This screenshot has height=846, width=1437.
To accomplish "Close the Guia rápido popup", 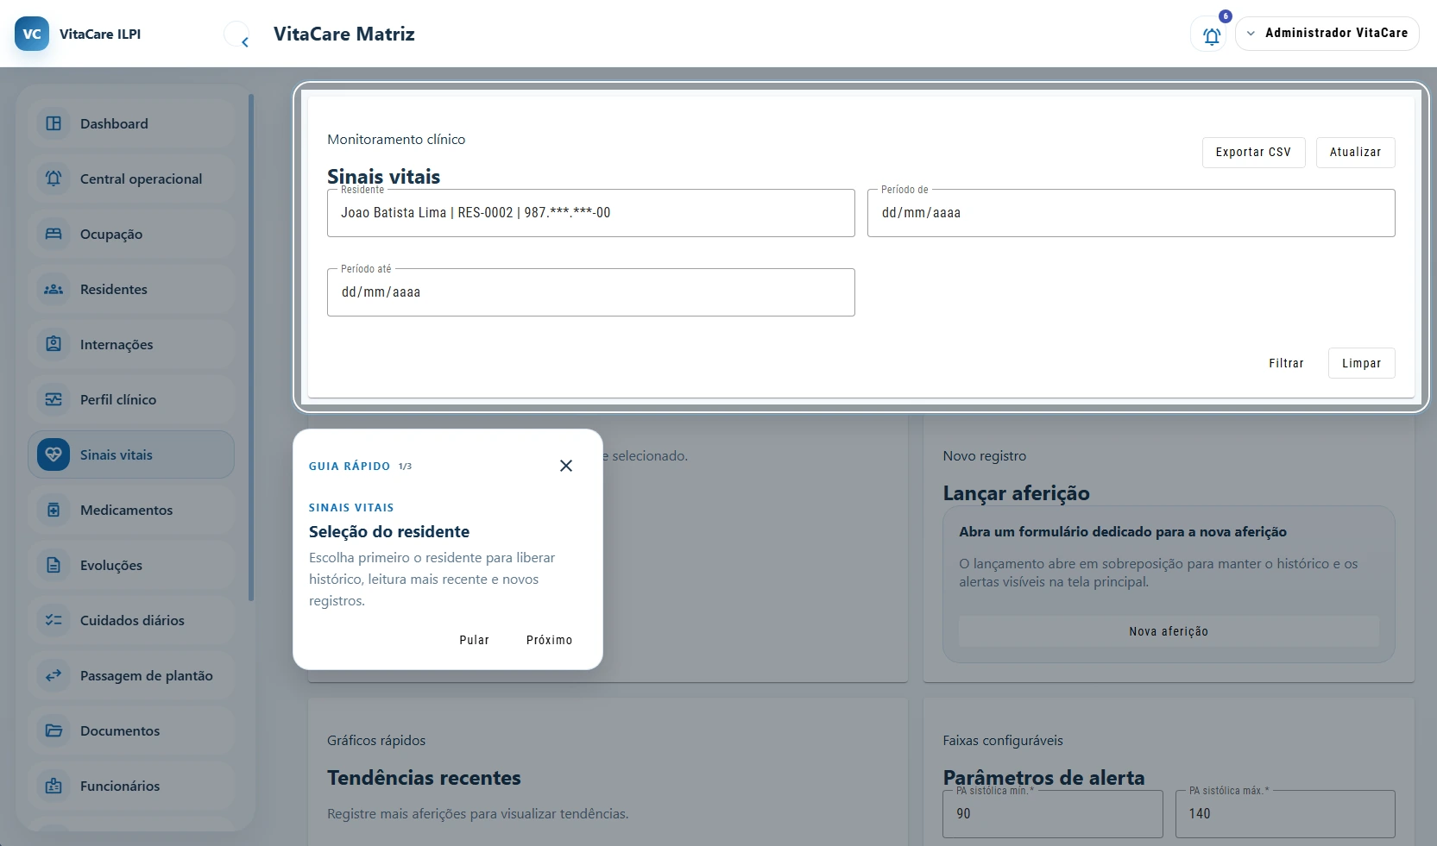I will click(566, 466).
